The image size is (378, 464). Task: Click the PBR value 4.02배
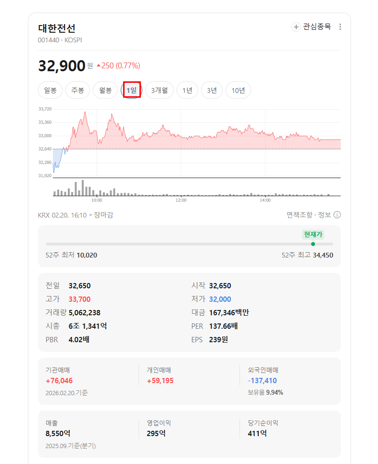[x=79, y=340]
